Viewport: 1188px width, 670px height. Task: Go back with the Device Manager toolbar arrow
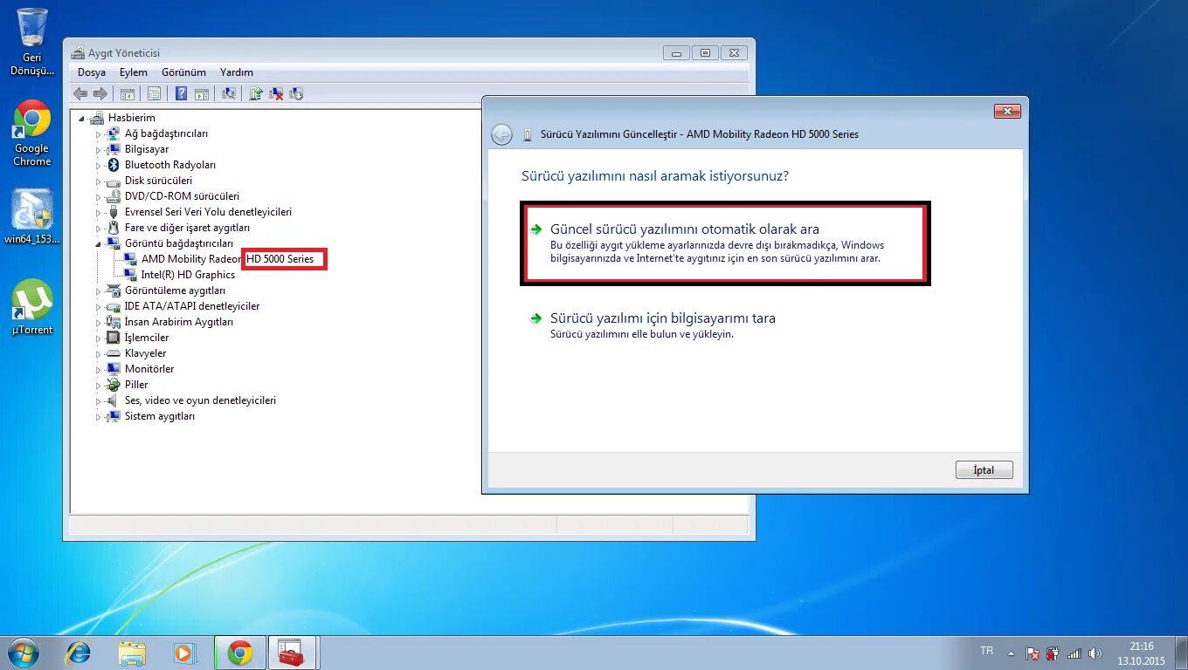pyautogui.click(x=80, y=93)
